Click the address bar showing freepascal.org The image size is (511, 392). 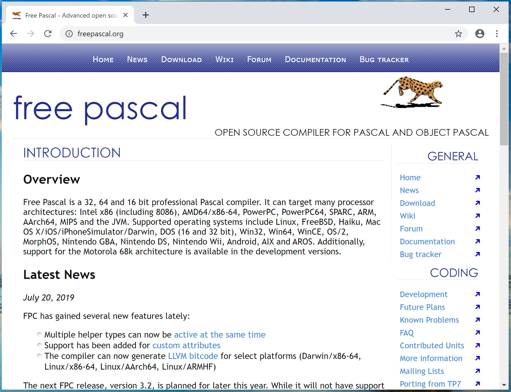point(240,34)
